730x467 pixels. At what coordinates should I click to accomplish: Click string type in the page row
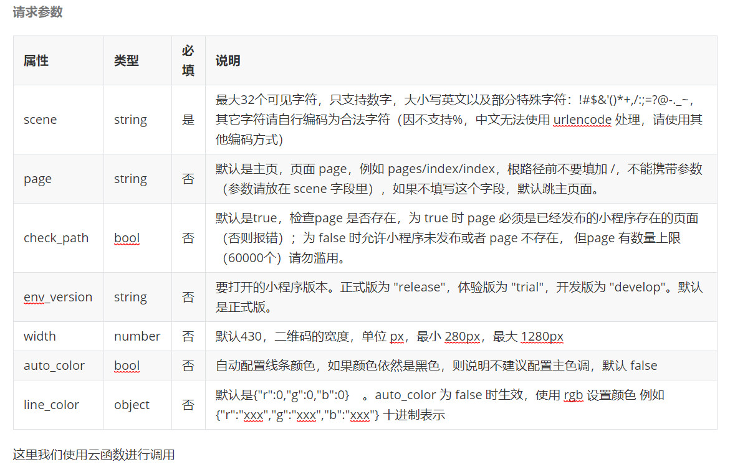point(130,179)
